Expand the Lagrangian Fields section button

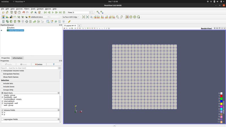58,119
